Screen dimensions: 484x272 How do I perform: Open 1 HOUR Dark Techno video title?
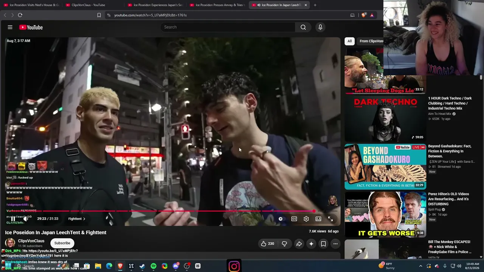450,103
